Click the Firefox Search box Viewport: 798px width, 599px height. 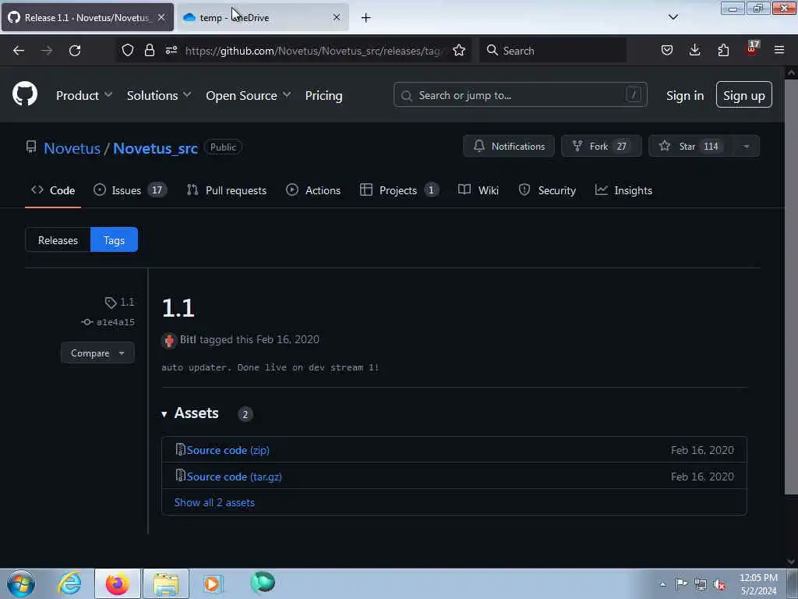553,51
